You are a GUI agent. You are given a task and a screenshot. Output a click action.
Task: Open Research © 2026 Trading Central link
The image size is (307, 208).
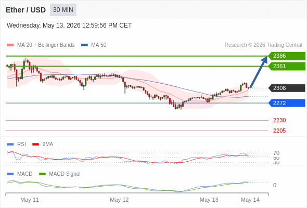[x=263, y=45]
